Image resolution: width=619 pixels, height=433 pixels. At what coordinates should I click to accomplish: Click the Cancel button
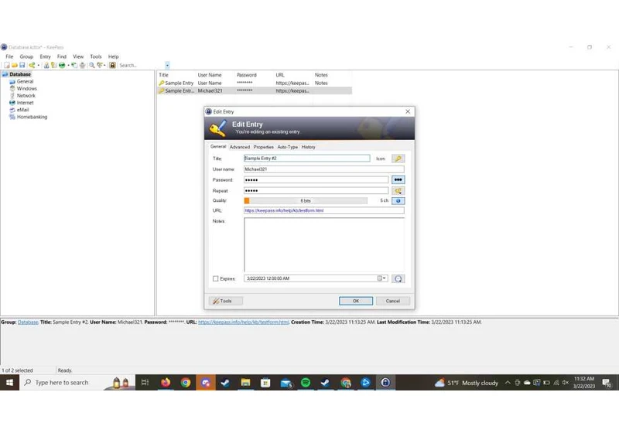(x=393, y=301)
